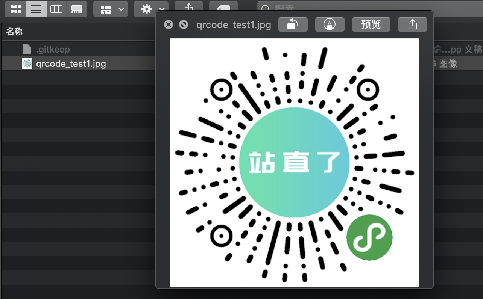Close the Quick Look preview

169,25
